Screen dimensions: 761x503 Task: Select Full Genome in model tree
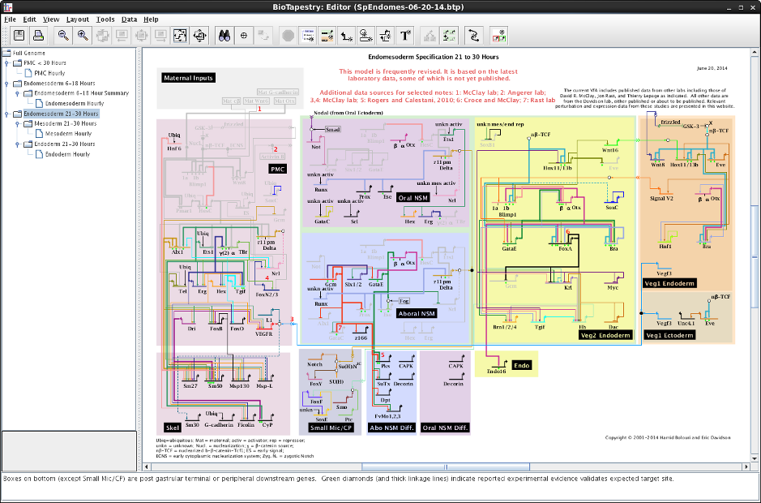[x=28, y=53]
